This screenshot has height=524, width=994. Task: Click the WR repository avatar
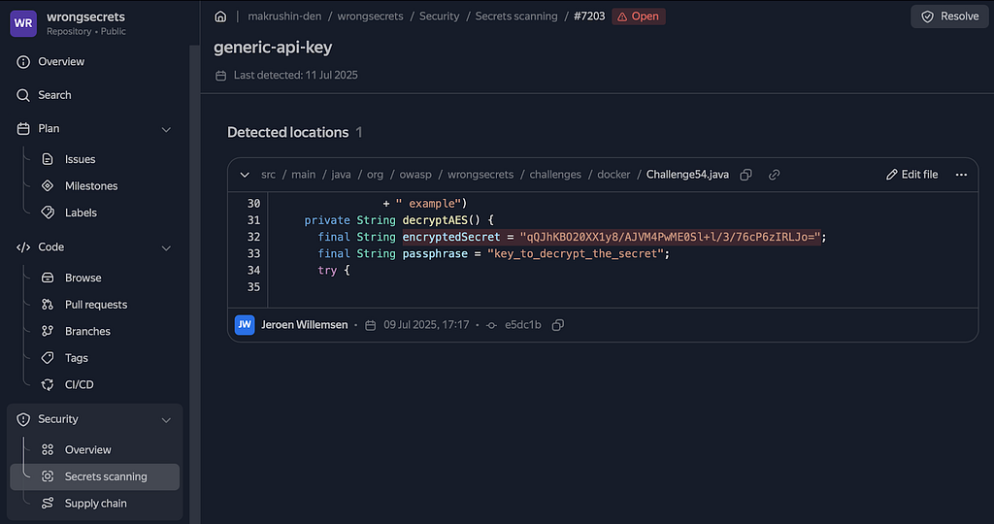pyautogui.click(x=23, y=23)
